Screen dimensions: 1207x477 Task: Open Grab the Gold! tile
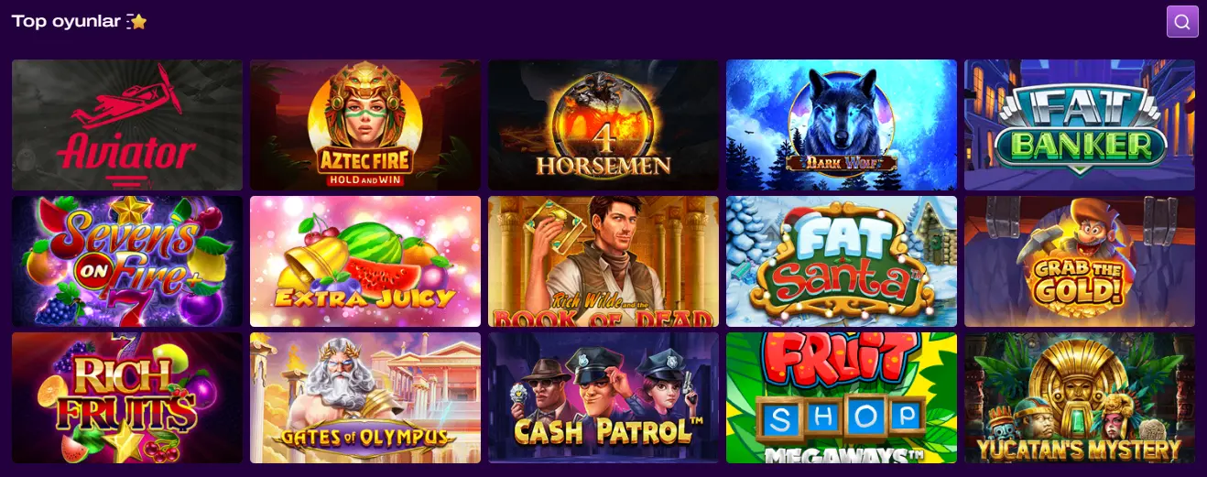coord(1080,261)
